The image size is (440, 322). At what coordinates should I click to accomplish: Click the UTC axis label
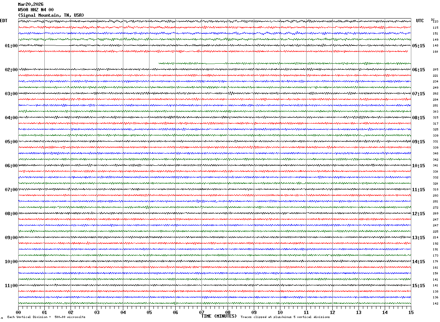tap(420, 21)
